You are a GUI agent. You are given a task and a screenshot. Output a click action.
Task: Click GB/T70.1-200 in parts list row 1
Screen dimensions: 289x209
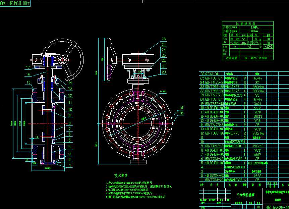pyautogui.click(x=215, y=180)
